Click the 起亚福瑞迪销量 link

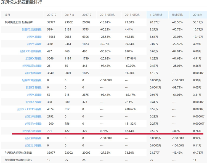click(32, 66)
